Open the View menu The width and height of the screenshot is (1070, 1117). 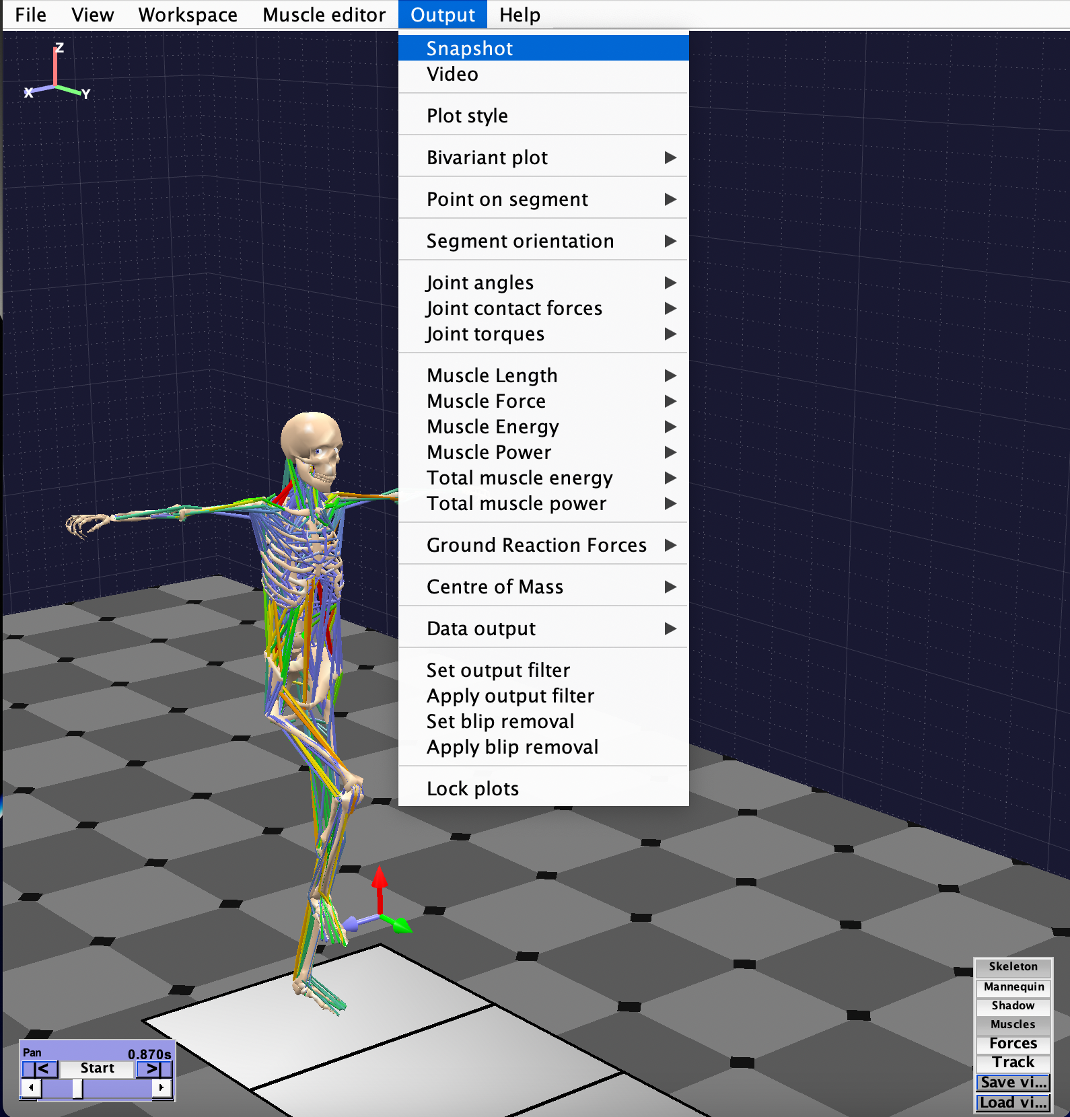[x=93, y=15]
